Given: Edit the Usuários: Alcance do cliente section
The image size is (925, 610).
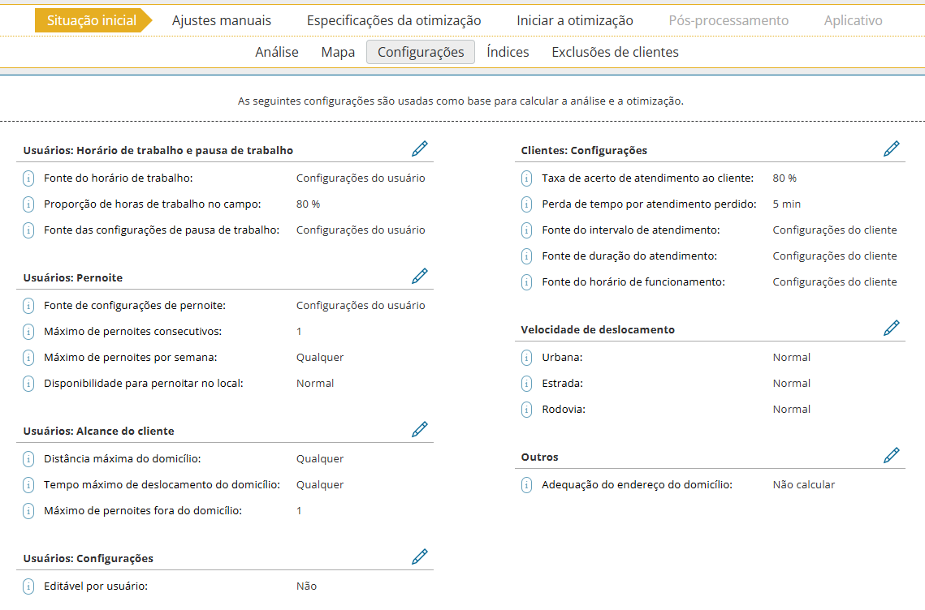Looking at the screenshot, I should [x=419, y=429].
